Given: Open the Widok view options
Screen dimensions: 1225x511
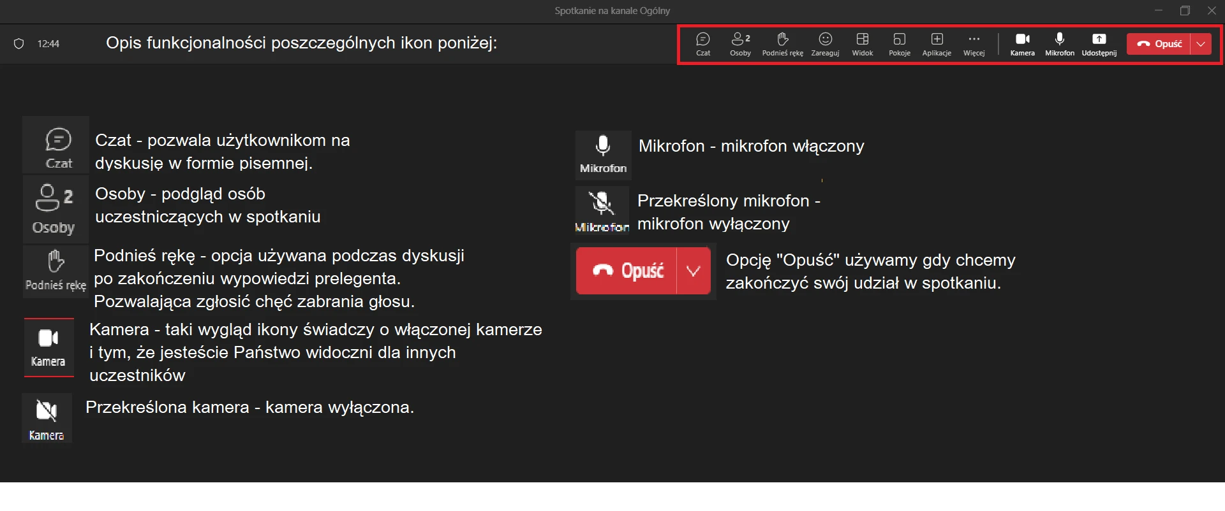Looking at the screenshot, I should [x=862, y=44].
